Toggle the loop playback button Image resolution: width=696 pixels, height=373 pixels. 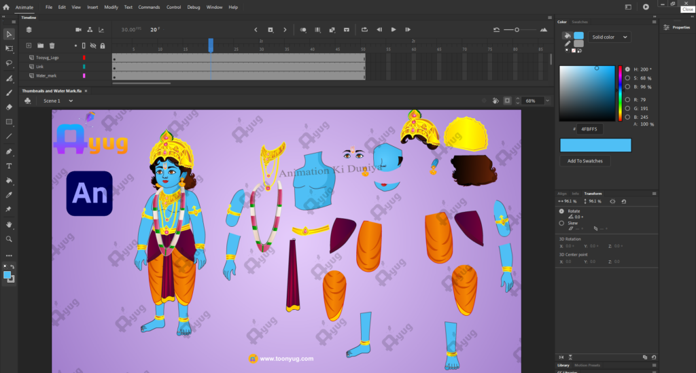tap(364, 30)
